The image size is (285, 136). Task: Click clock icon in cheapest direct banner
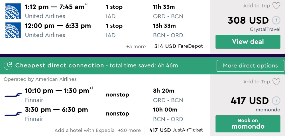coord(8,65)
